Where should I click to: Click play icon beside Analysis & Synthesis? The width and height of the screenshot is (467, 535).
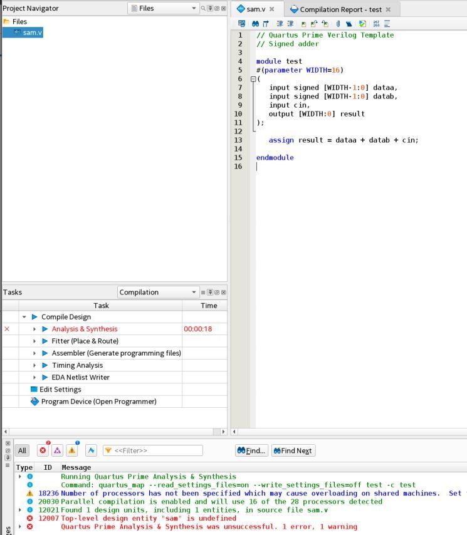click(45, 329)
